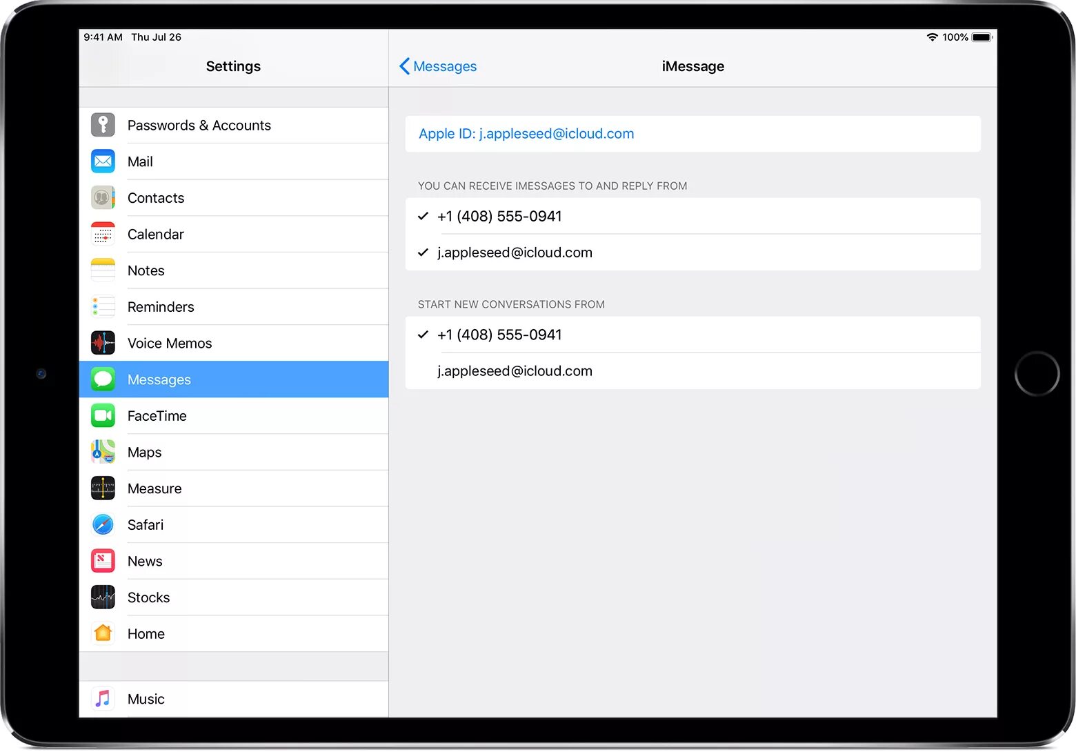Go to Maps settings
This screenshot has width=1076, height=752.
tap(234, 452)
